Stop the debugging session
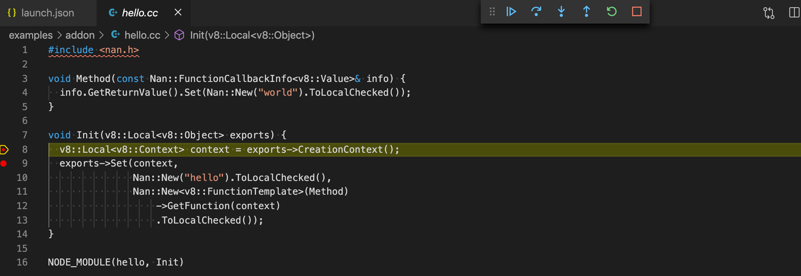Viewport: 801px width, 276px height. click(637, 12)
